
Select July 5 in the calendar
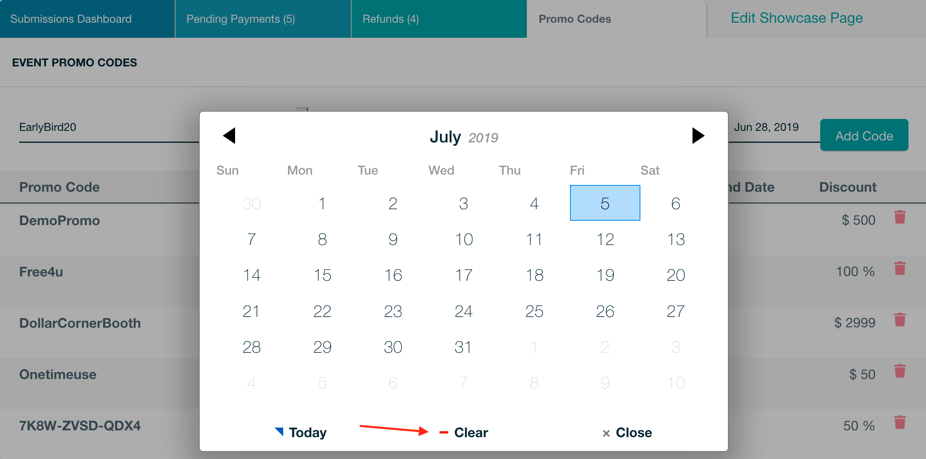coord(605,203)
